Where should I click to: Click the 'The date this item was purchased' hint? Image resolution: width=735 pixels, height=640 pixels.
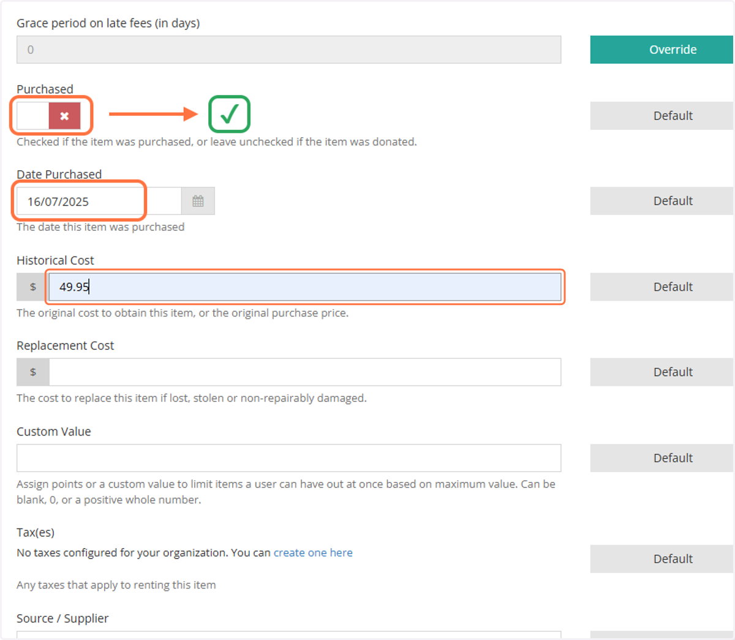[x=100, y=227]
